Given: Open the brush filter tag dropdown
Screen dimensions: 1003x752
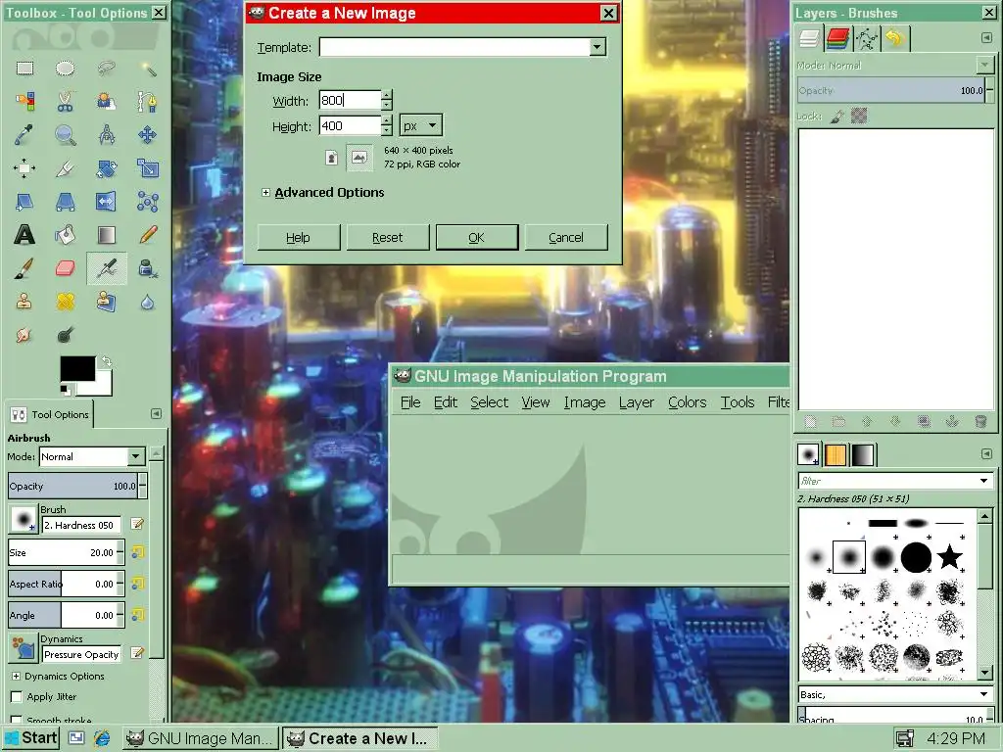Looking at the screenshot, I should (983, 481).
